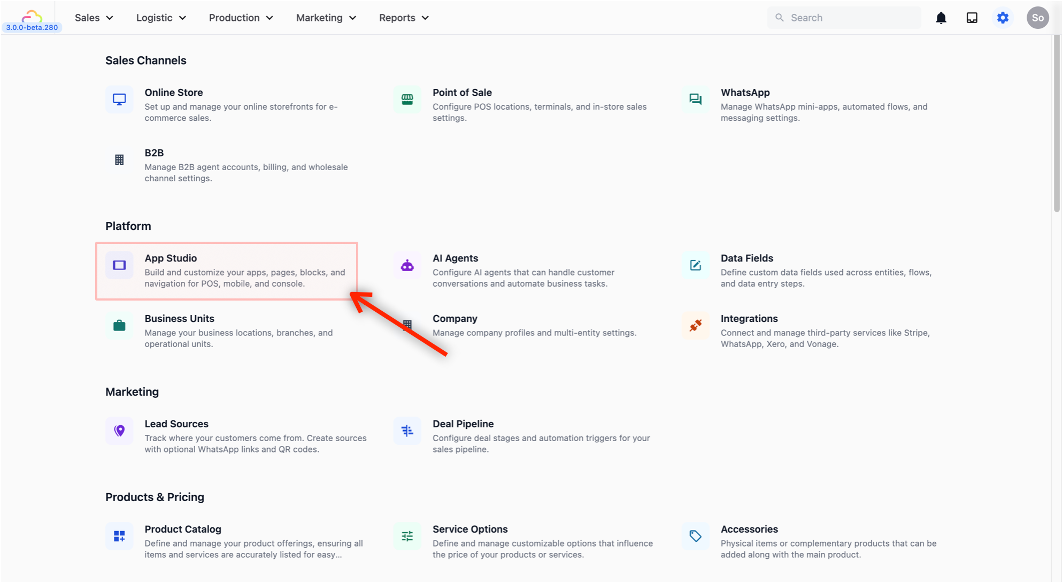Click the Integrations plug icon
Screen dimensions: 1063x584
pyautogui.click(x=695, y=326)
